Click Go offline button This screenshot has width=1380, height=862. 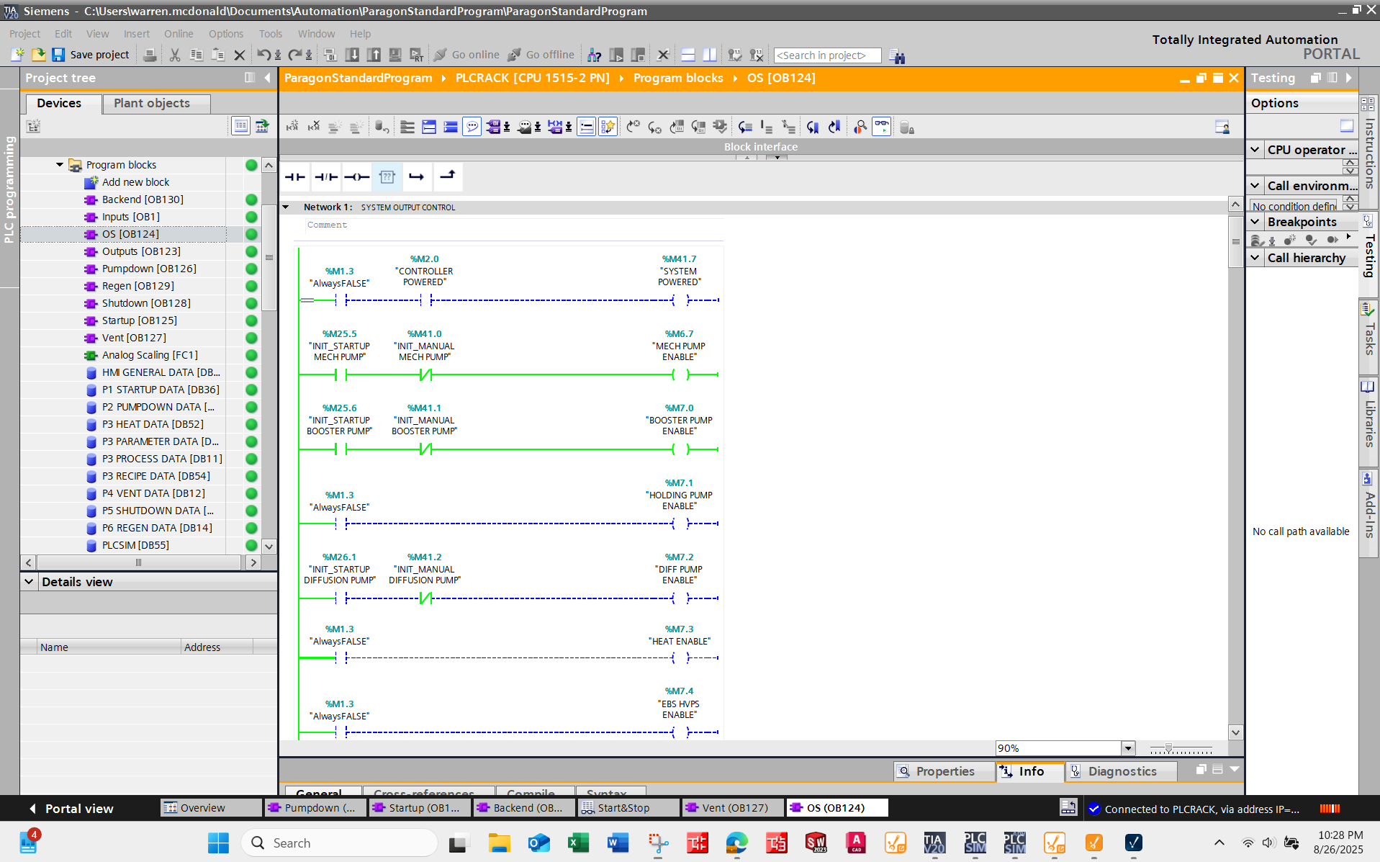(541, 55)
